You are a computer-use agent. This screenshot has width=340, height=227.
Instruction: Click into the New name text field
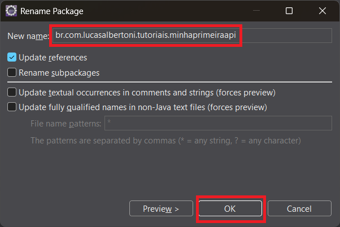(x=191, y=36)
